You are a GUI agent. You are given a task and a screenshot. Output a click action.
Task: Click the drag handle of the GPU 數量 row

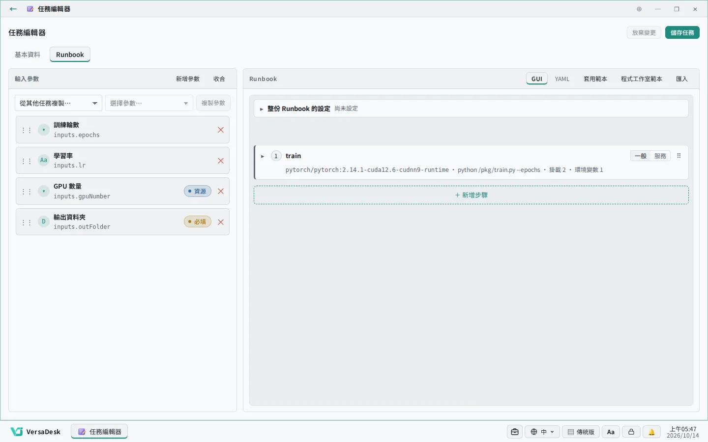pos(27,192)
